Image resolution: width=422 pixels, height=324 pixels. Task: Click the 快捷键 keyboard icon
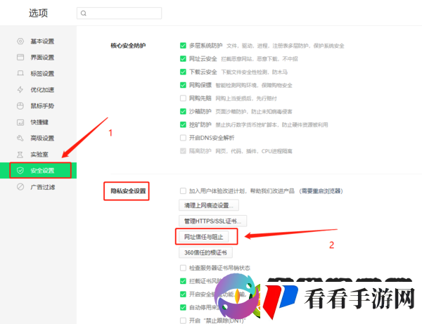click(x=20, y=122)
